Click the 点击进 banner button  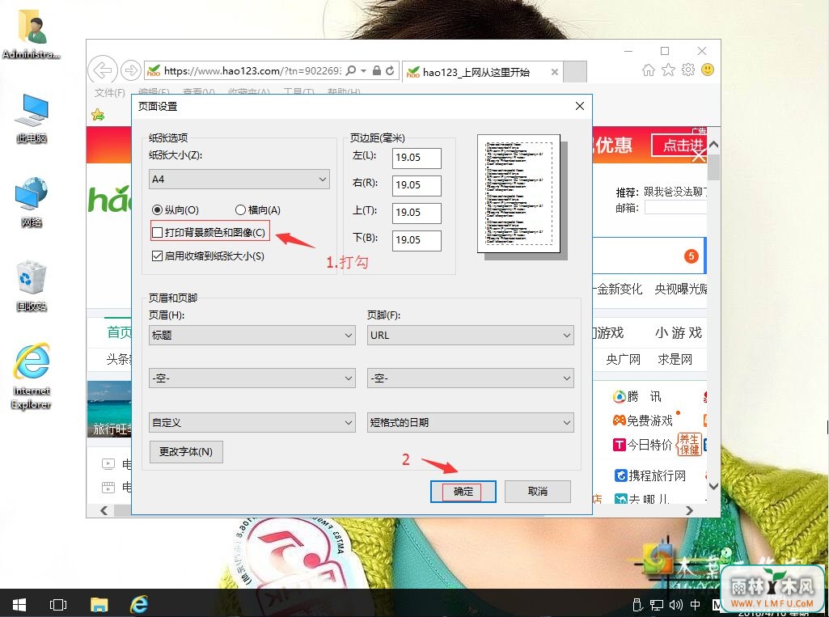[x=679, y=145]
